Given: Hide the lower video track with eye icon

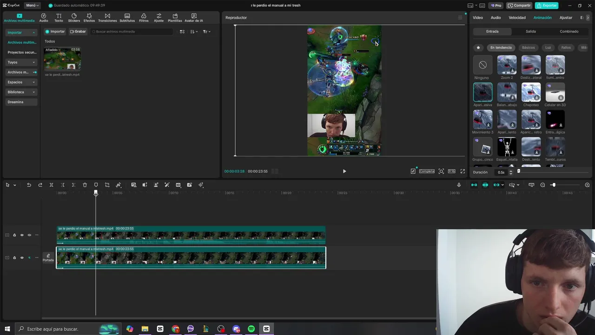Looking at the screenshot, I should click(22, 258).
